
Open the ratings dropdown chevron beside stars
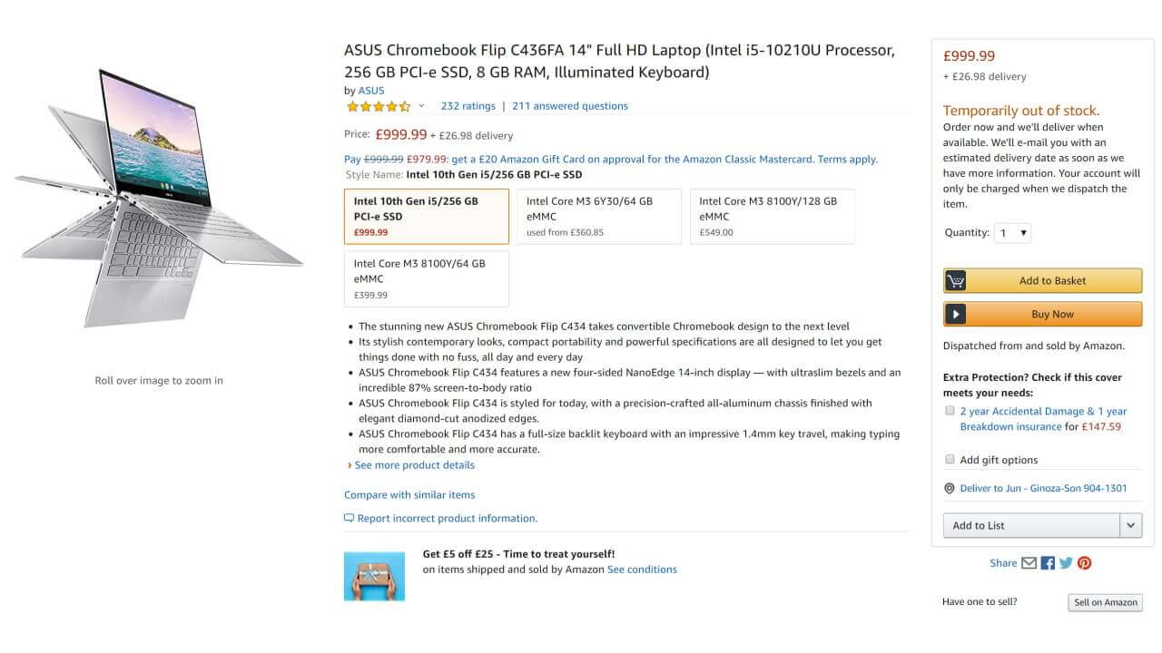point(421,106)
